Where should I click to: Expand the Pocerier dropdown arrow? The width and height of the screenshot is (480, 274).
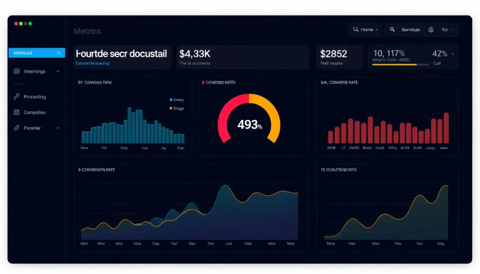(x=58, y=128)
